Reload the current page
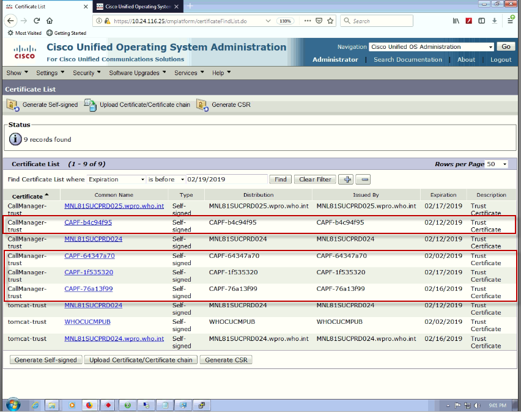Viewport: 521px width, 413px height. 37,21
